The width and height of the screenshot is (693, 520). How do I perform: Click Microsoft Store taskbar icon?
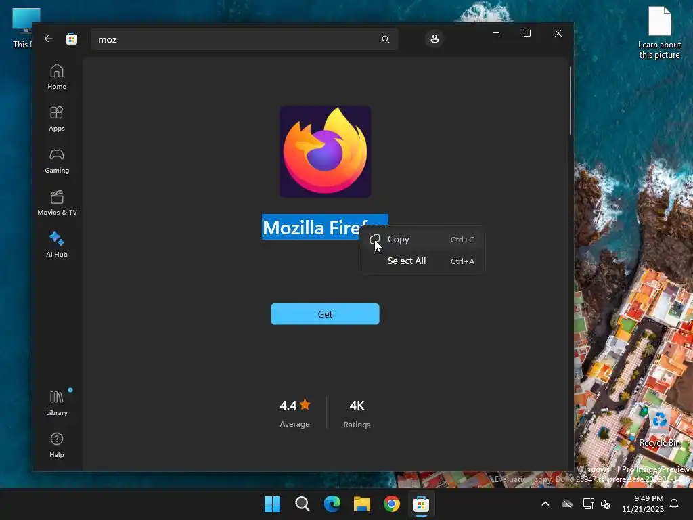(421, 504)
